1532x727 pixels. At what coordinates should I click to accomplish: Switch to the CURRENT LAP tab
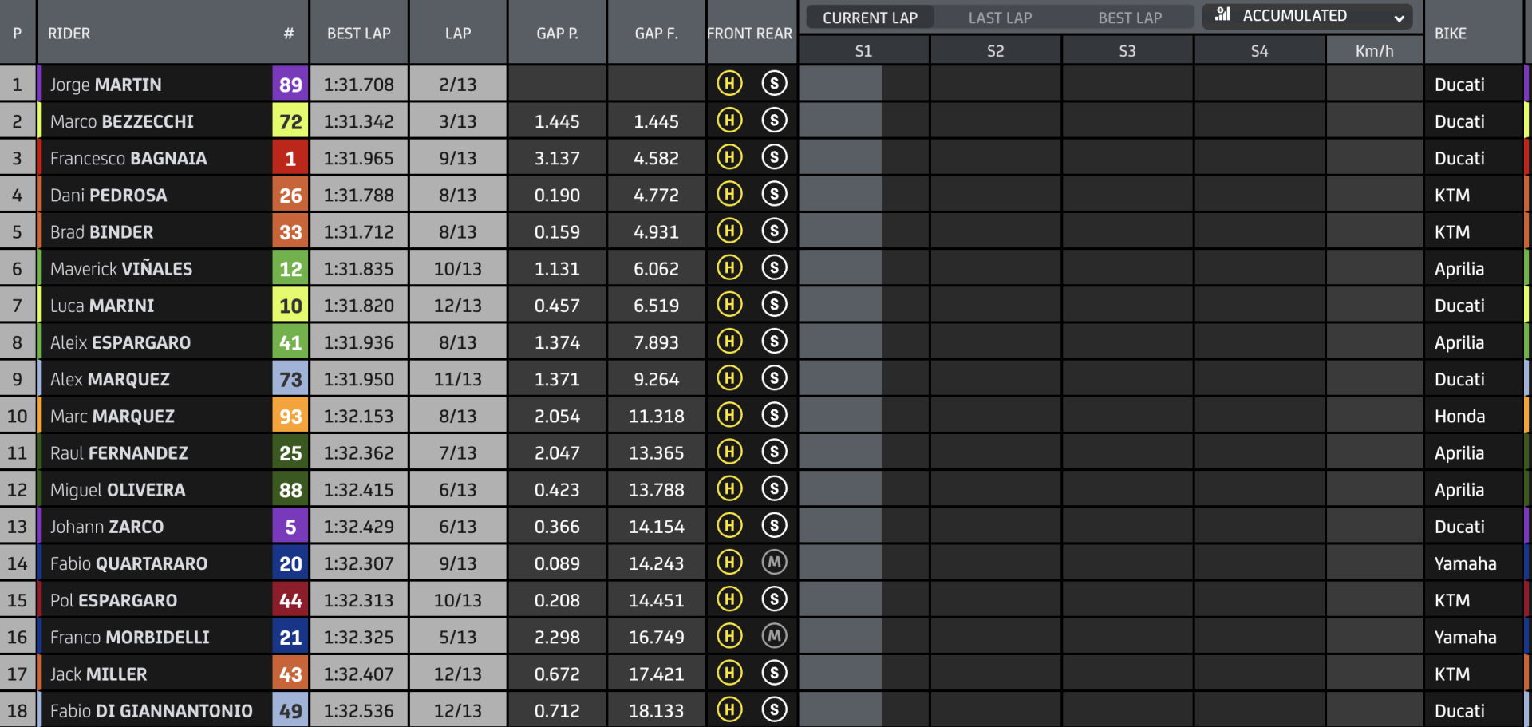pyautogui.click(x=870, y=18)
